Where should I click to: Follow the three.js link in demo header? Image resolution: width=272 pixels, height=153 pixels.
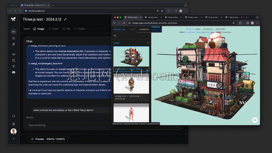coord(190,29)
